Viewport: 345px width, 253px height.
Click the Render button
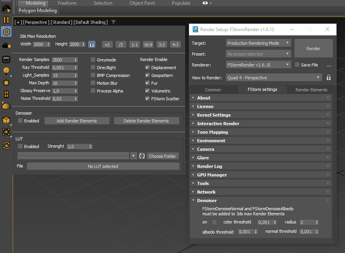point(313,48)
